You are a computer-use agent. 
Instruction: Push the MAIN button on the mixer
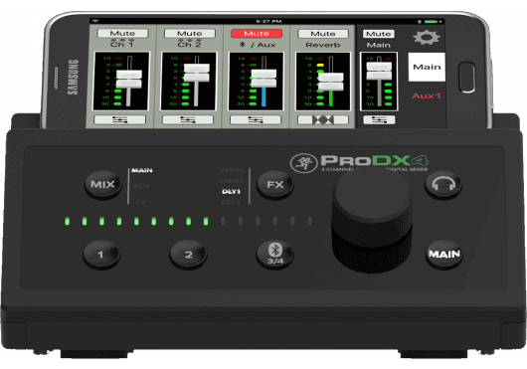[x=444, y=254]
